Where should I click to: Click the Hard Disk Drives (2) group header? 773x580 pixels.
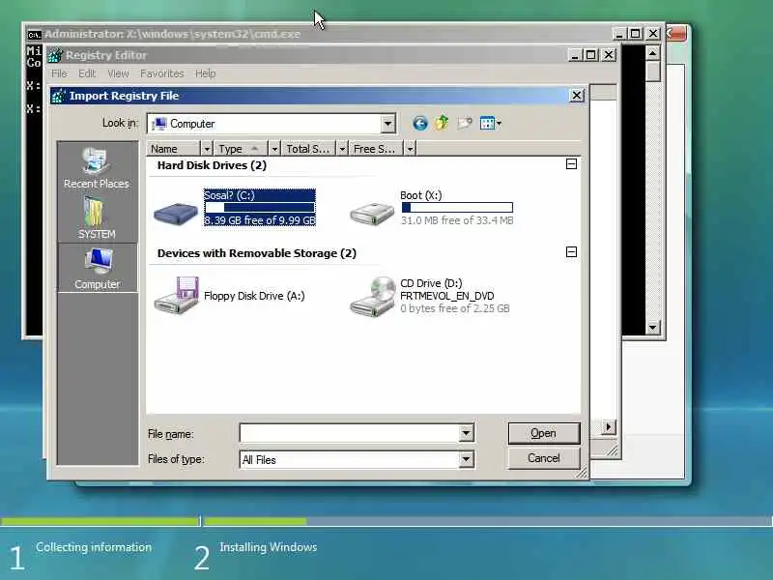tap(212, 165)
